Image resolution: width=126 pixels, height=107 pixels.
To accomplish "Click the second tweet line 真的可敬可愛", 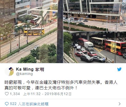I will [41, 88].
